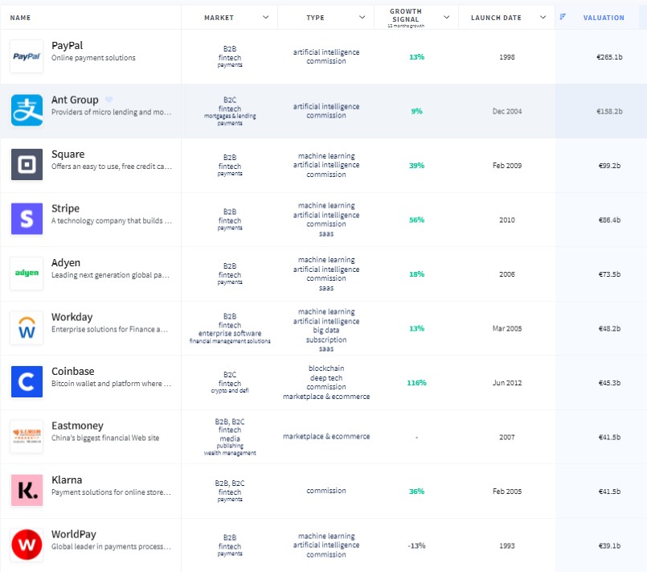Open the Square company name link
The height and width of the screenshot is (572, 647).
[68, 154]
